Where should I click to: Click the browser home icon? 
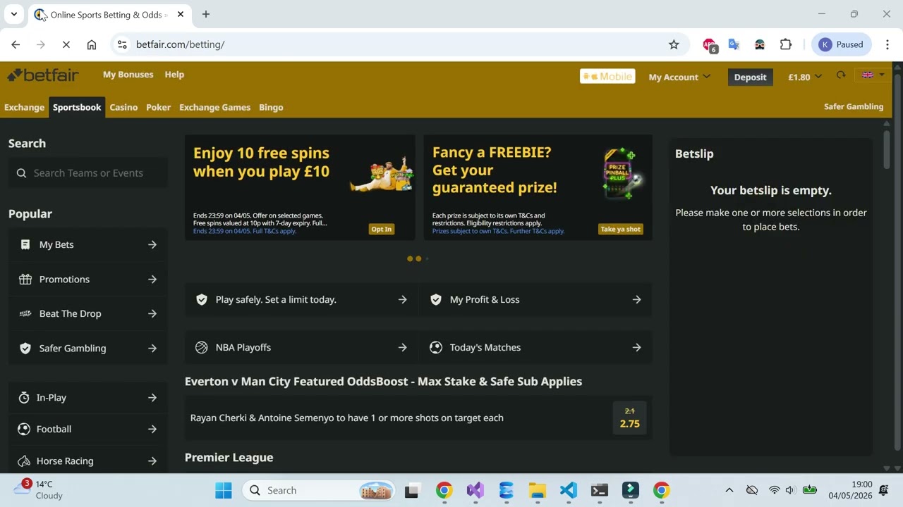click(92, 44)
